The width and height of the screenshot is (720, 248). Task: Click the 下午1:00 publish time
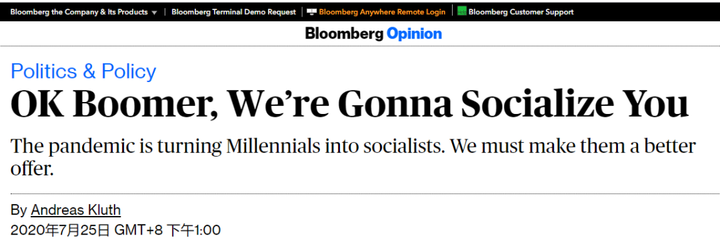tap(193, 230)
